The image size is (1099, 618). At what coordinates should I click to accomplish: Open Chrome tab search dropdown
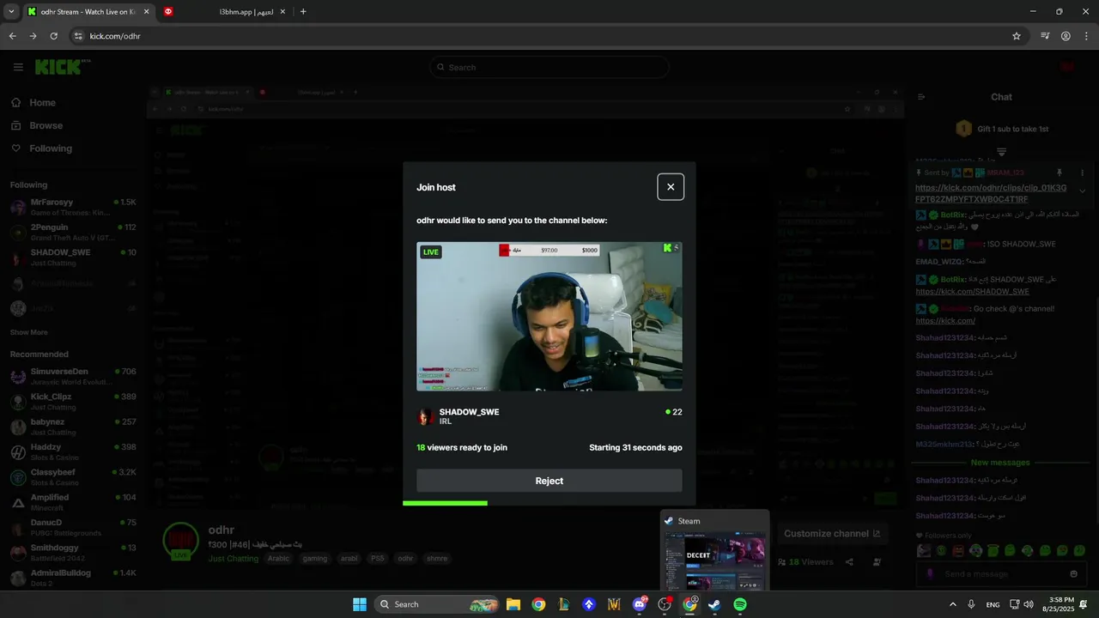point(10,12)
